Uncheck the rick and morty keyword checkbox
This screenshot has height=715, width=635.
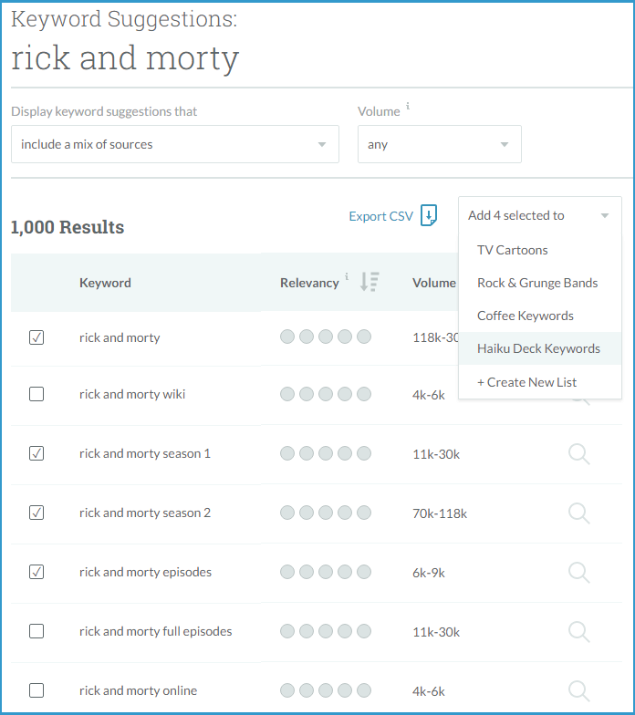click(36, 337)
